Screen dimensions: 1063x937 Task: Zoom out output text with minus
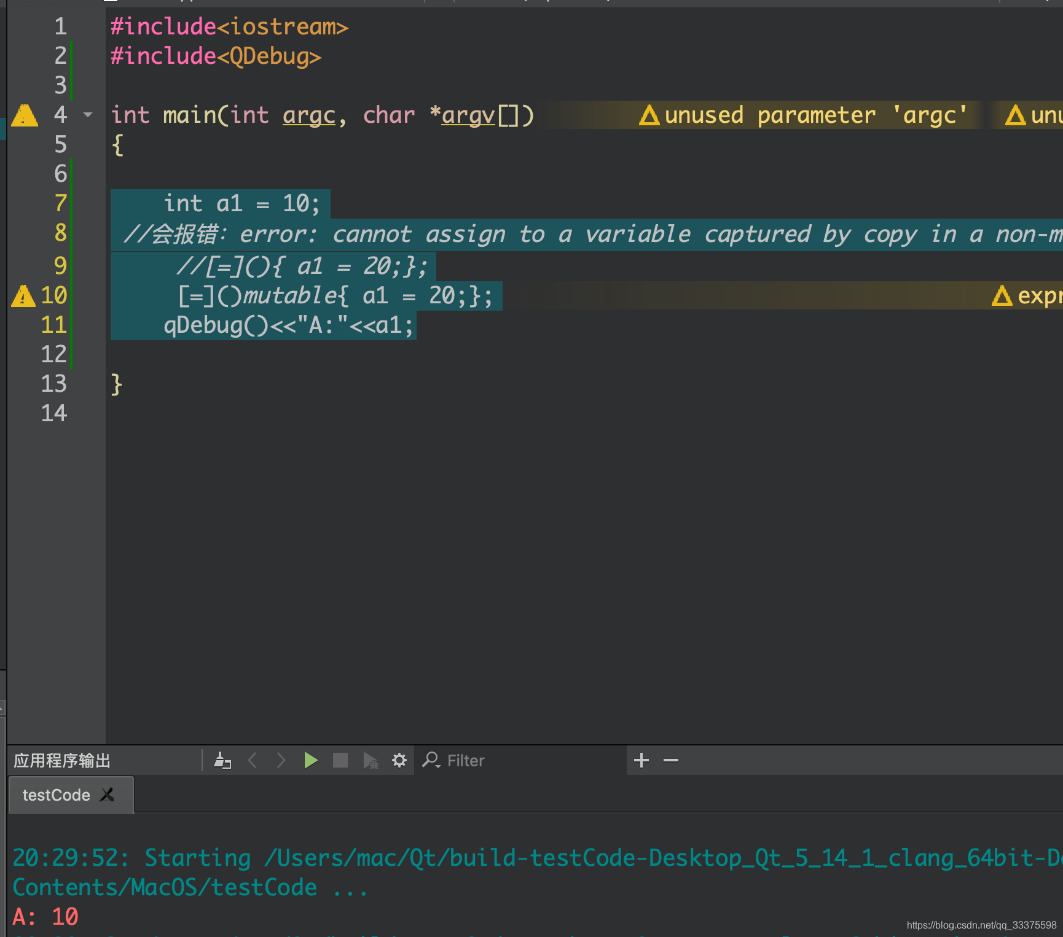671,760
